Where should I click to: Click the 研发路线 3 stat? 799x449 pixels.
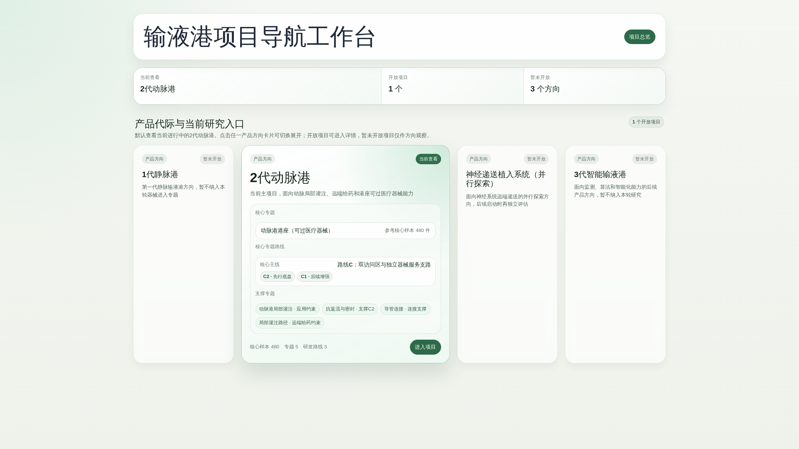tap(315, 347)
